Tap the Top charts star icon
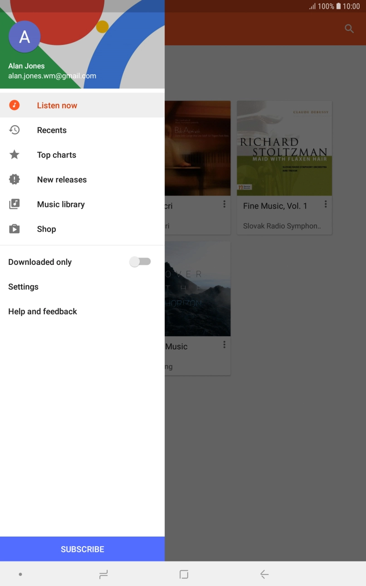Viewport: 366px width, 586px height. tap(15, 155)
